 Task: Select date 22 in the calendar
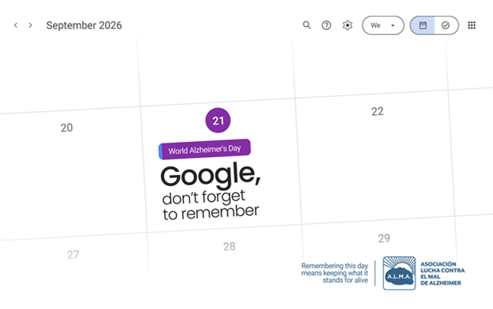[377, 111]
